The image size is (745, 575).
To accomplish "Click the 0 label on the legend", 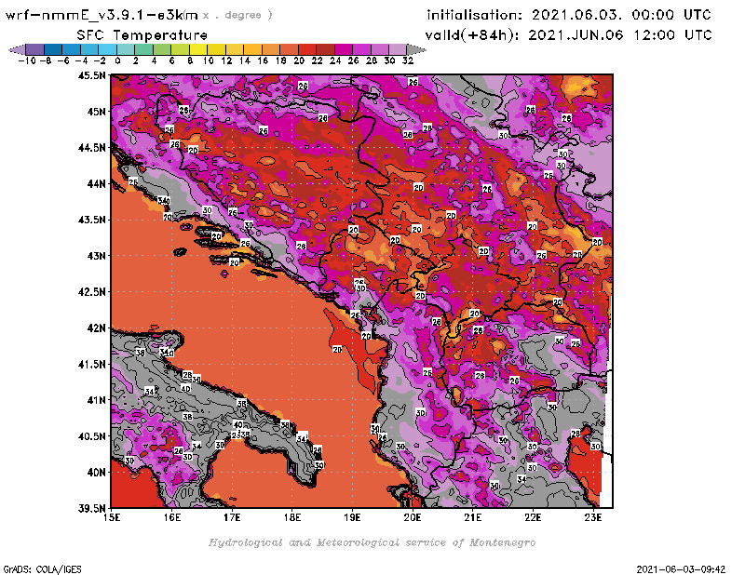I will point(117,60).
